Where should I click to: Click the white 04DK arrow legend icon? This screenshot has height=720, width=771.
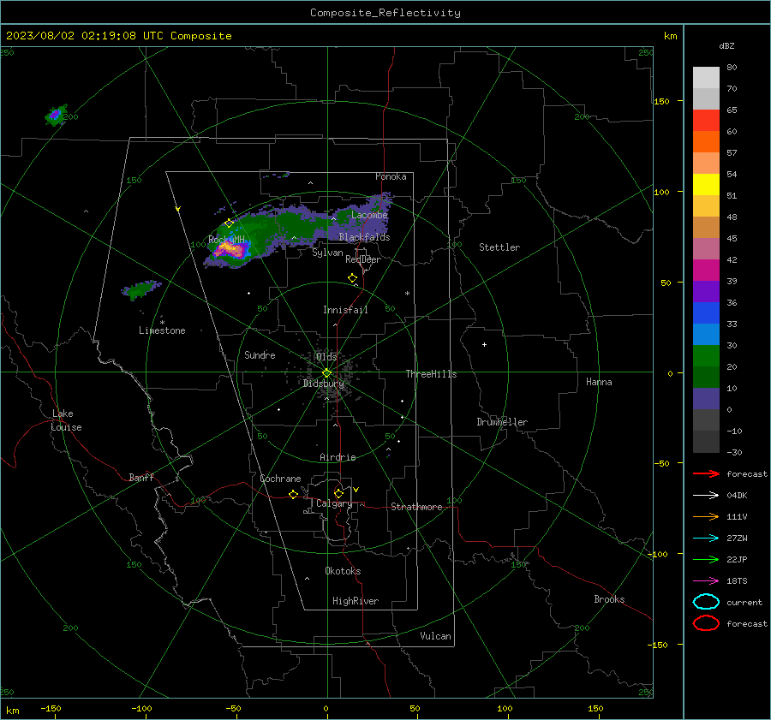[x=706, y=495]
